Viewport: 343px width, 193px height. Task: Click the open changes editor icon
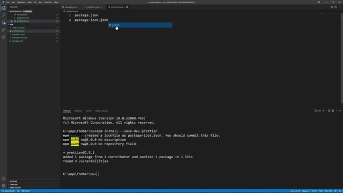click(332, 7)
